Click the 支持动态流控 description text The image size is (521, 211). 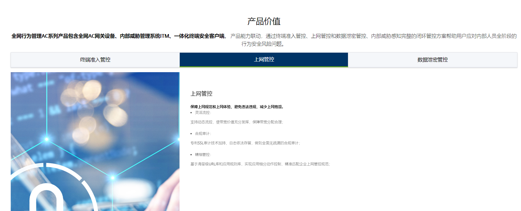tap(237, 122)
